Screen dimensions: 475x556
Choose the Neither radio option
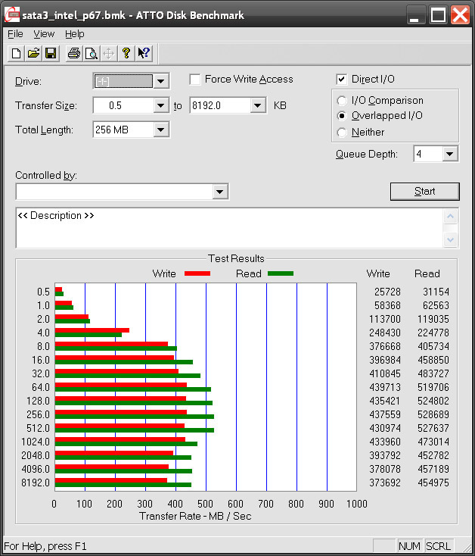[342, 133]
